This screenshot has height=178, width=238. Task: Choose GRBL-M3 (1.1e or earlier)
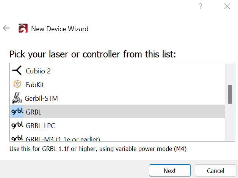[64, 138]
